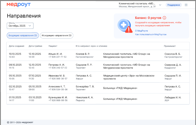Open the Месяц Октябрь 2025 dropdown
Image resolution: width=196 pixels, height=125 pixels.
(x=20, y=26)
